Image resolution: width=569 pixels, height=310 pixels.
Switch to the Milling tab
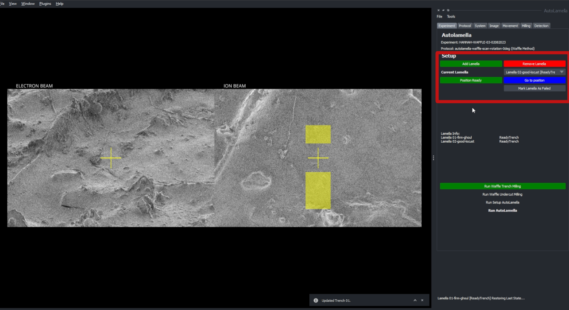click(526, 26)
